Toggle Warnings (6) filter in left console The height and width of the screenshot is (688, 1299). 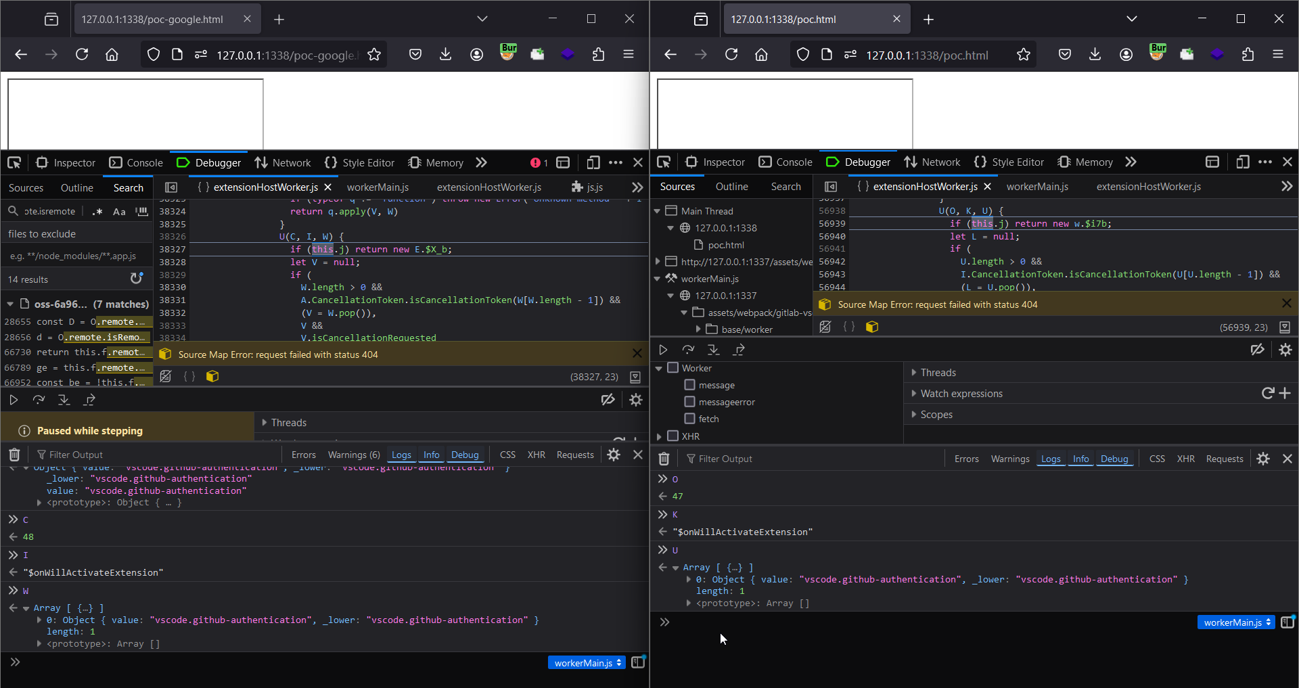pos(354,455)
